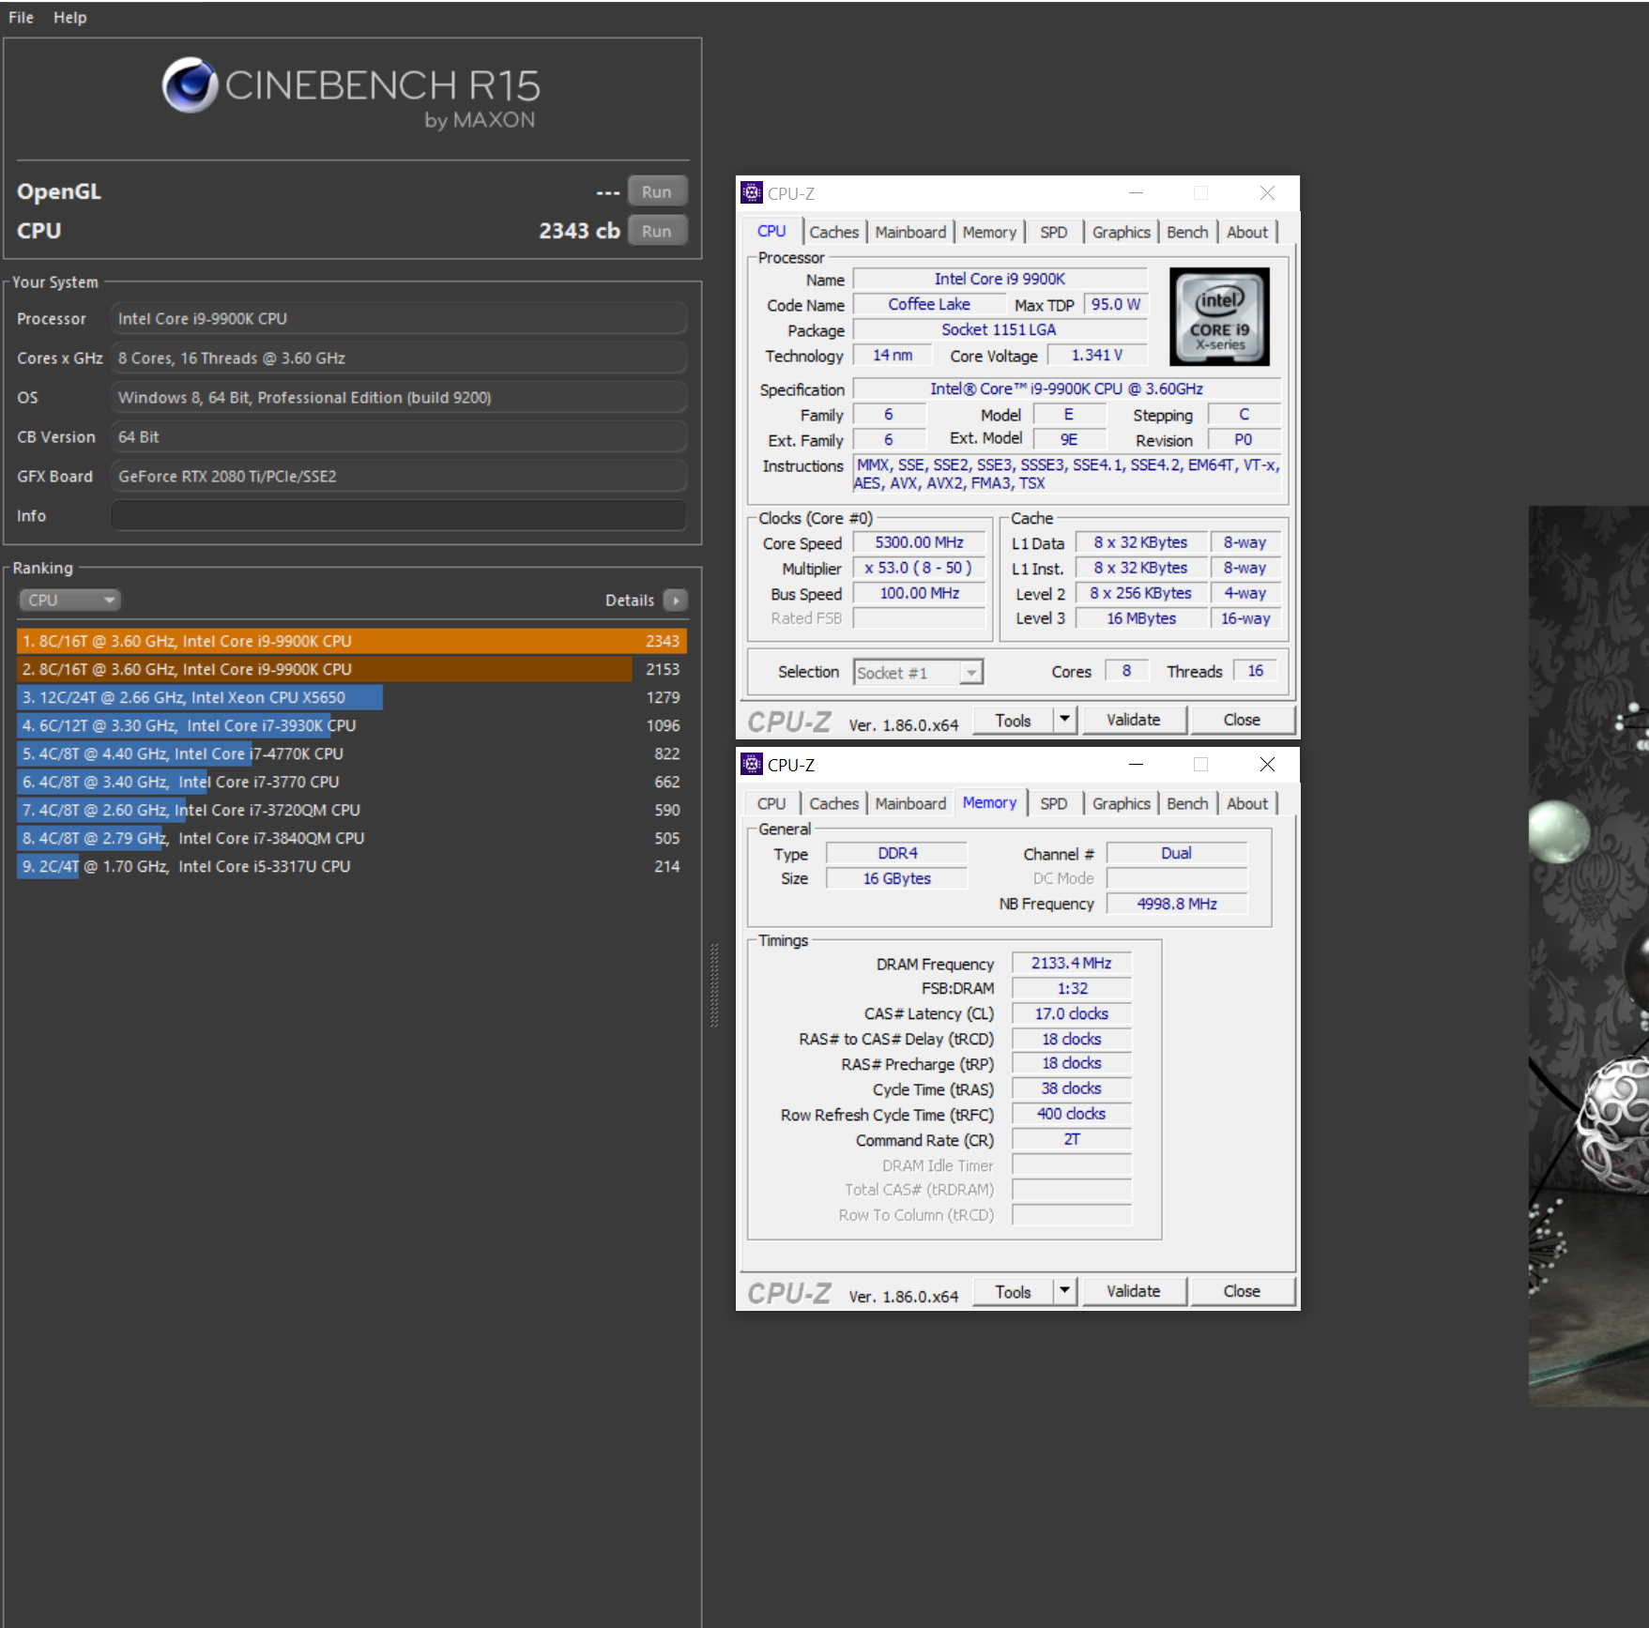Open SPD tab in lower CPU-Z
Viewport: 1649px width, 1628px height.
pos(1053,803)
